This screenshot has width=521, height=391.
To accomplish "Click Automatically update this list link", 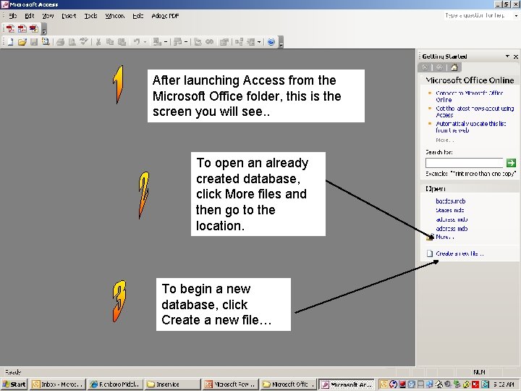I will pyautogui.click(x=471, y=127).
